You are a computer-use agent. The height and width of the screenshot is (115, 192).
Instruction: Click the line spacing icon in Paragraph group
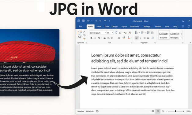152,38
